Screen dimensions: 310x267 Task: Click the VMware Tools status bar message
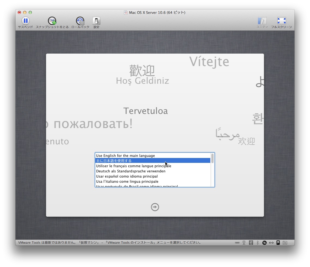click(110, 243)
